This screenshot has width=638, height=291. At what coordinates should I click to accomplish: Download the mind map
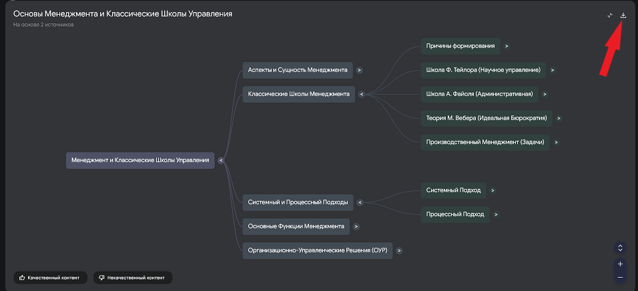623,15
